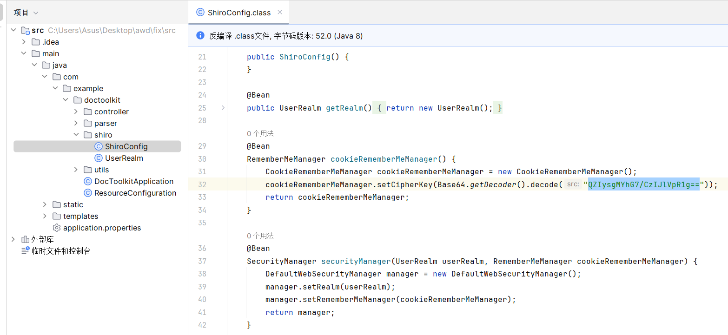Expand the .idea folder
Screen dimensions: 728x335
[x=24, y=42]
